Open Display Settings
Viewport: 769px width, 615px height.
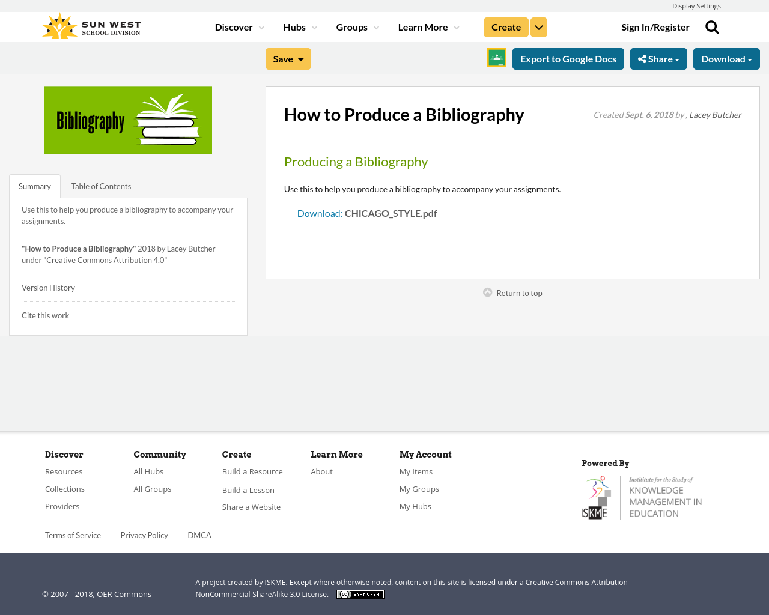(696, 5)
